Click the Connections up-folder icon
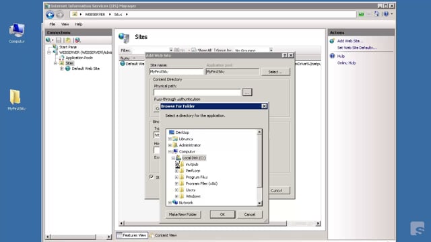Screen dimensions: 431x242 [68, 40]
